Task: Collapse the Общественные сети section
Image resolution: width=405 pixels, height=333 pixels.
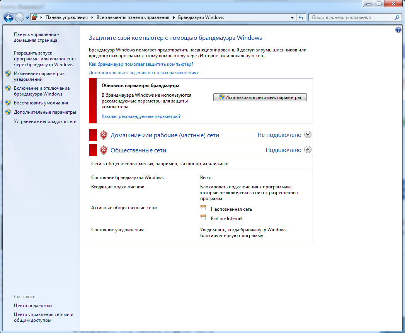Action: coord(308,149)
